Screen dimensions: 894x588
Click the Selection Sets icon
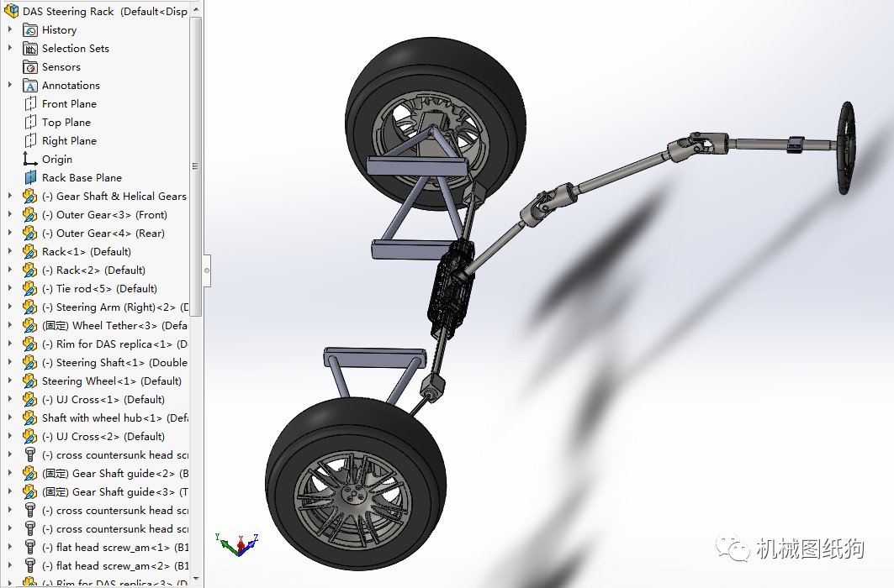[x=29, y=48]
